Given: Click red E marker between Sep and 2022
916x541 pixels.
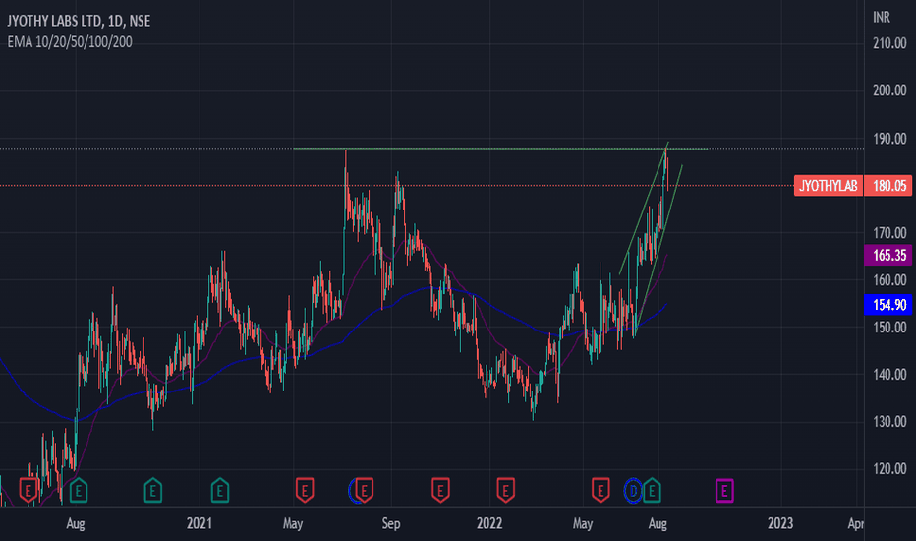Looking at the screenshot, I should click(440, 490).
